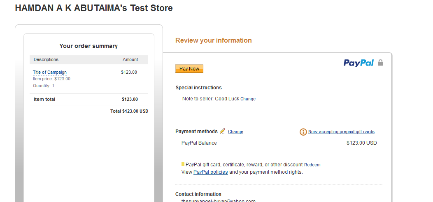Image resolution: width=433 pixels, height=202 pixels.
Task: Open Now accepting prepaid gift cards link
Action: click(x=341, y=132)
